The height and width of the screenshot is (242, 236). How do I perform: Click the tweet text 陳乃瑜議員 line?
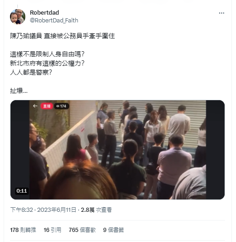(63, 36)
